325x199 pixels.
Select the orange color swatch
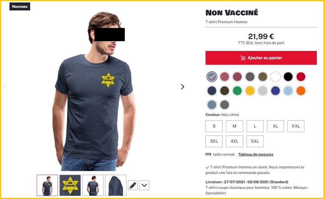click(301, 91)
